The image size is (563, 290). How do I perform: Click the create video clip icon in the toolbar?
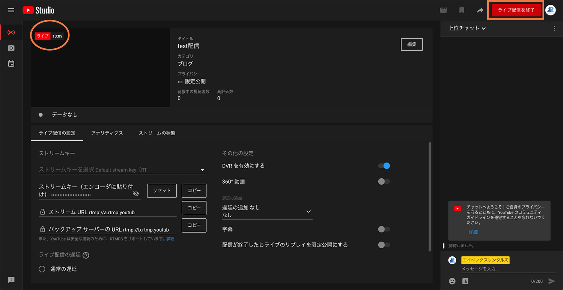pyautogui.click(x=443, y=10)
